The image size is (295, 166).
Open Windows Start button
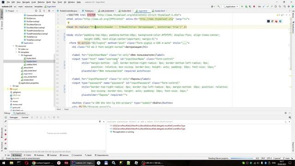coord(4,163)
